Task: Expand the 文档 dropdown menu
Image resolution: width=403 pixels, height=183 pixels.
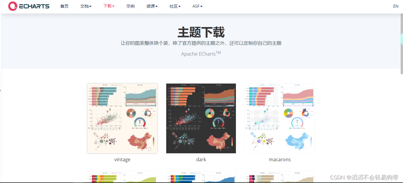Action: (86, 6)
